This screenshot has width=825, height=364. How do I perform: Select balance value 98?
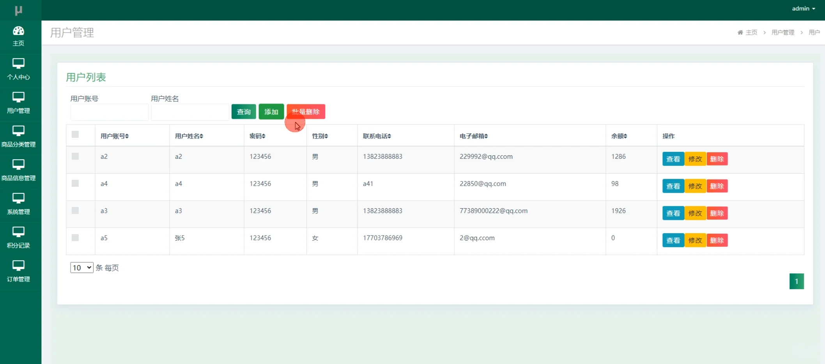[x=615, y=184]
